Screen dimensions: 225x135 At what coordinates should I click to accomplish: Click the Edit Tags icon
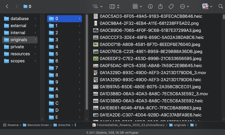coord(171,6)
